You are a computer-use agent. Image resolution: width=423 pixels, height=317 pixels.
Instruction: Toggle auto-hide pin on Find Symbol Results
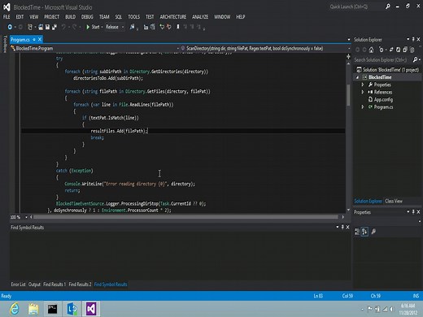(342, 227)
